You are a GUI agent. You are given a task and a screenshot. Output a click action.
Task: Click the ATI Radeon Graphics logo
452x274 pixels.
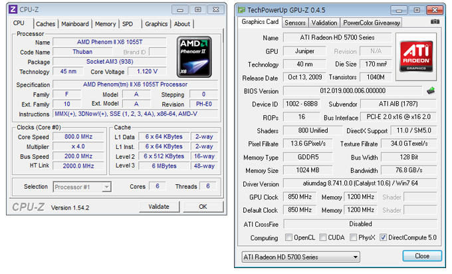416,57
